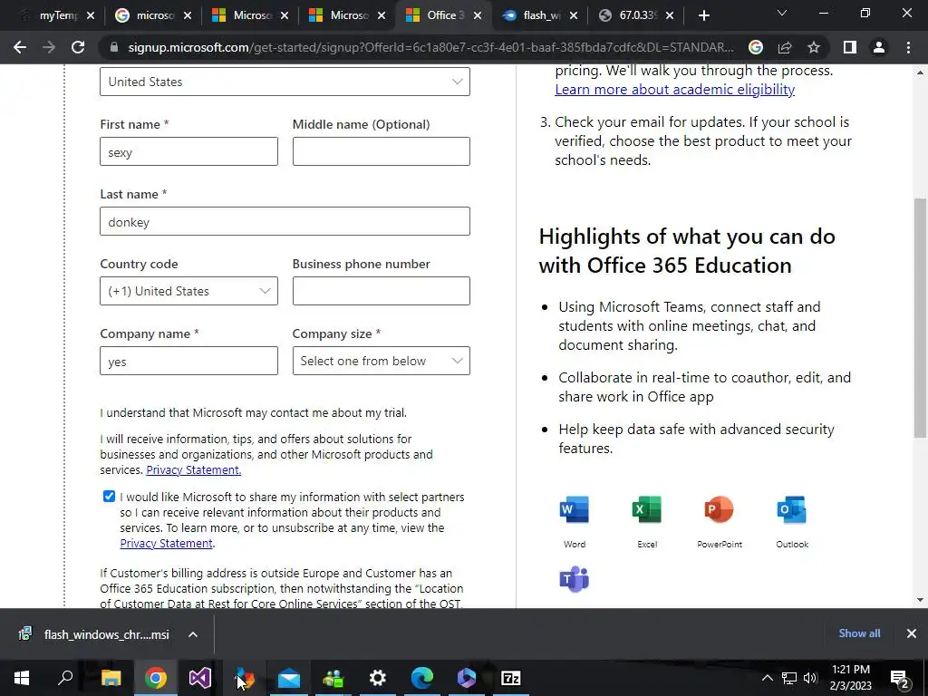Click the address bar URL

(430, 47)
